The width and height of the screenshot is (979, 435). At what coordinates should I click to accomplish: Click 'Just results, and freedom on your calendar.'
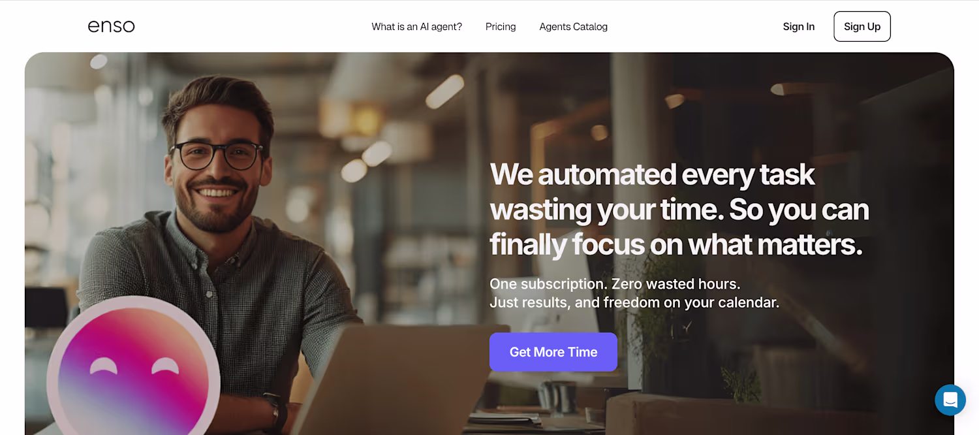point(634,303)
